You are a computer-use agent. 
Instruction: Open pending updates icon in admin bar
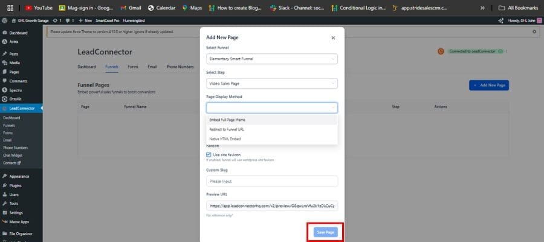click(57, 21)
